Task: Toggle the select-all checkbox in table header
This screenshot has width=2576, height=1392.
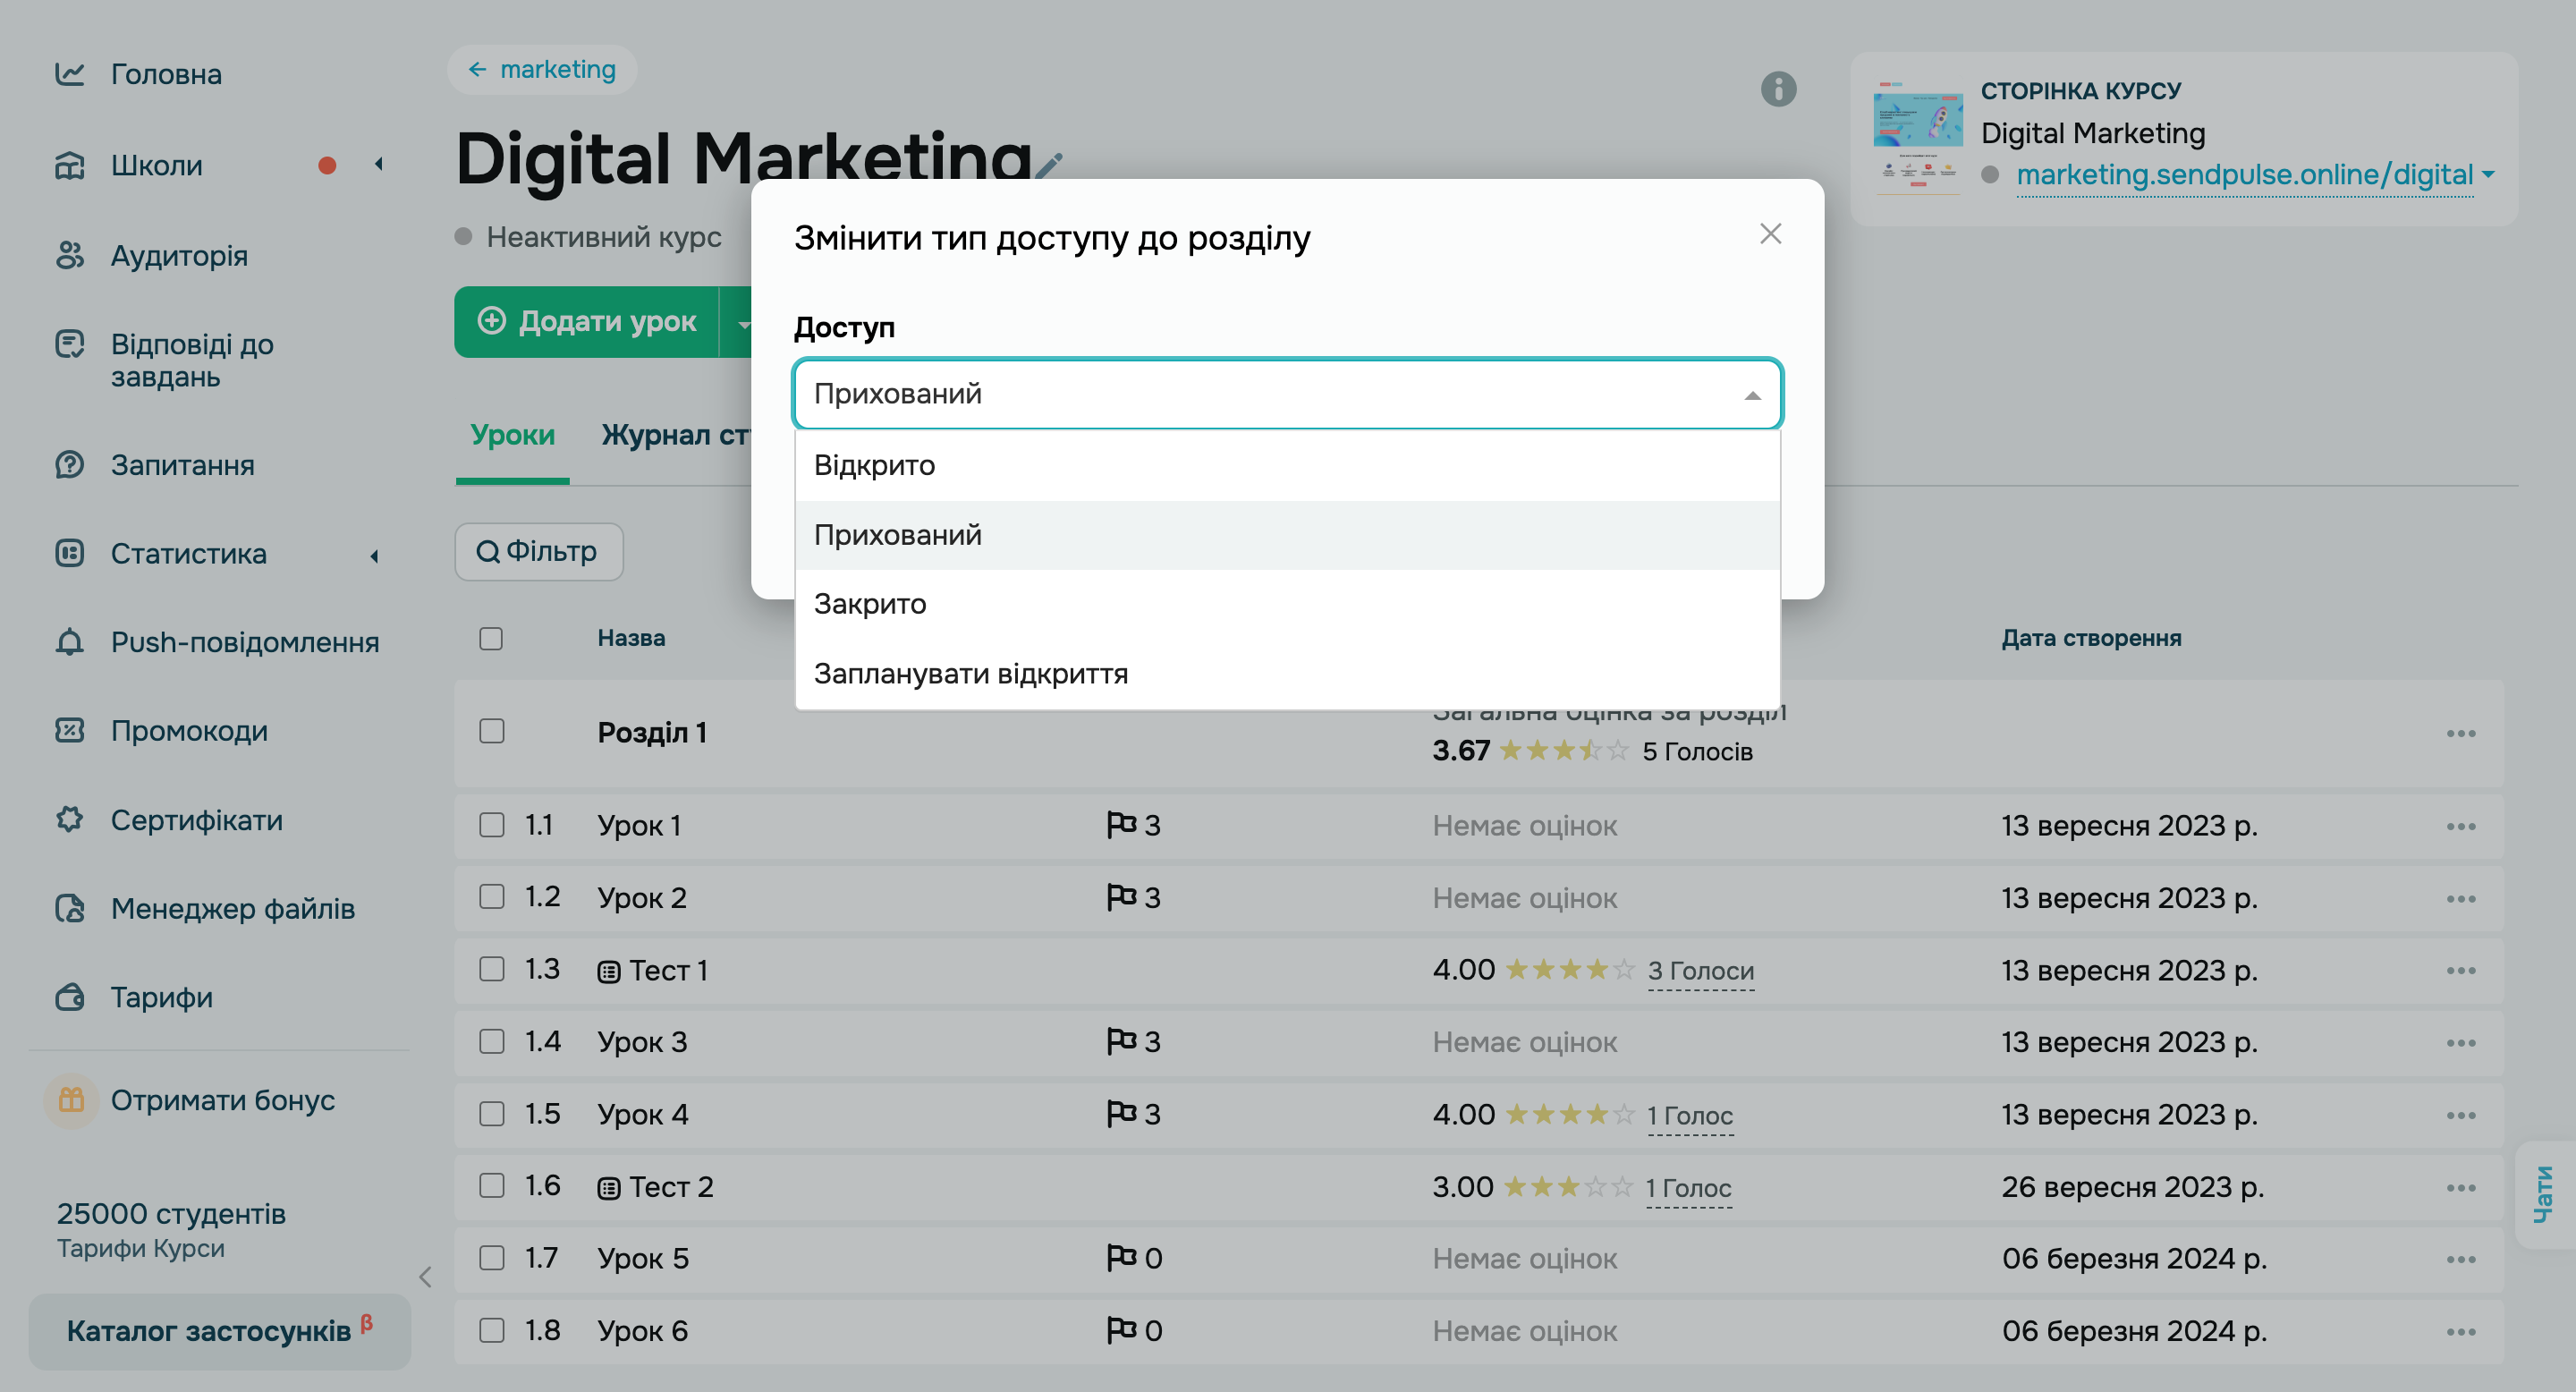Action: (491, 638)
